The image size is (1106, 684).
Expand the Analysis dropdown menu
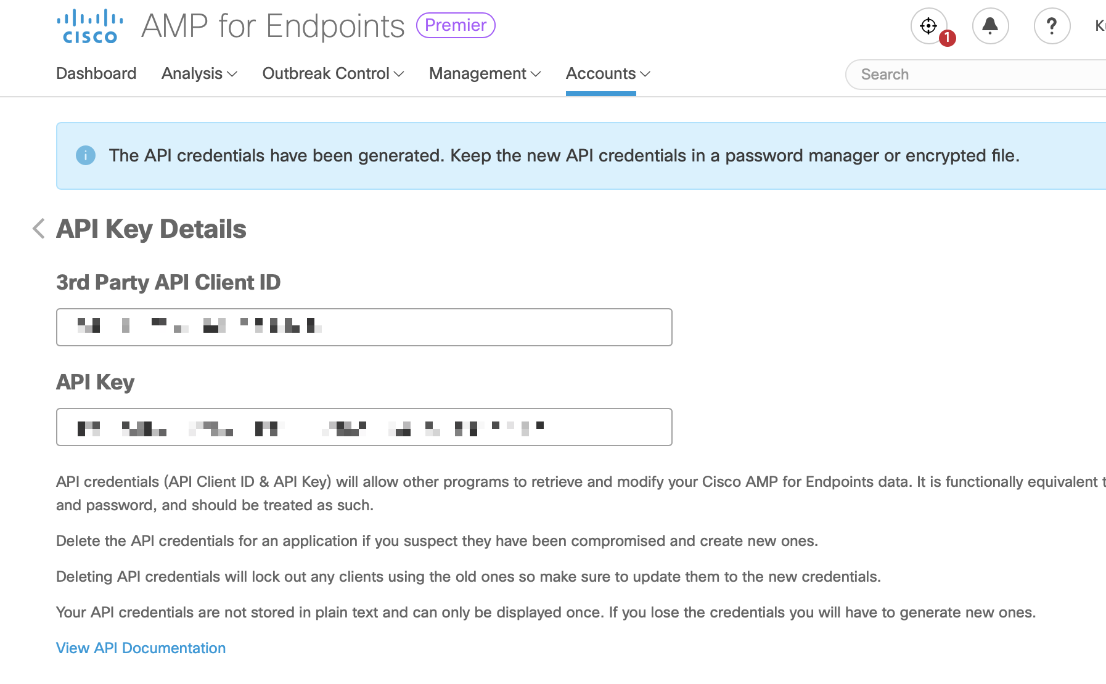pyautogui.click(x=199, y=73)
